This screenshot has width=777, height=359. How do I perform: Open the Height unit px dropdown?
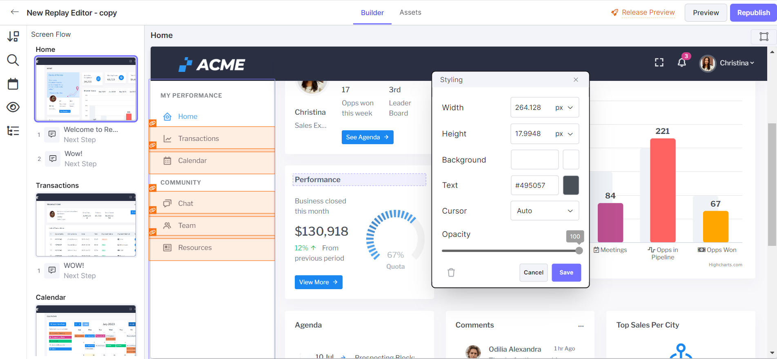pyautogui.click(x=564, y=134)
